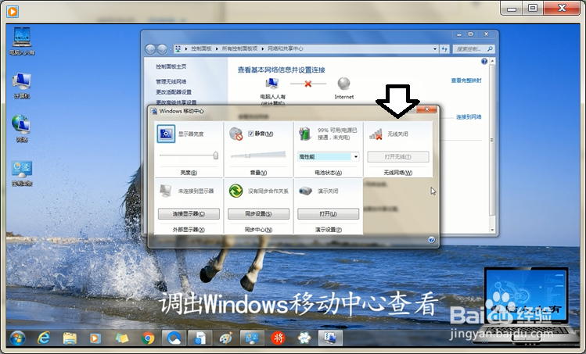Click the 演示关闭 status text
The height and width of the screenshot is (354, 586).
point(328,191)
